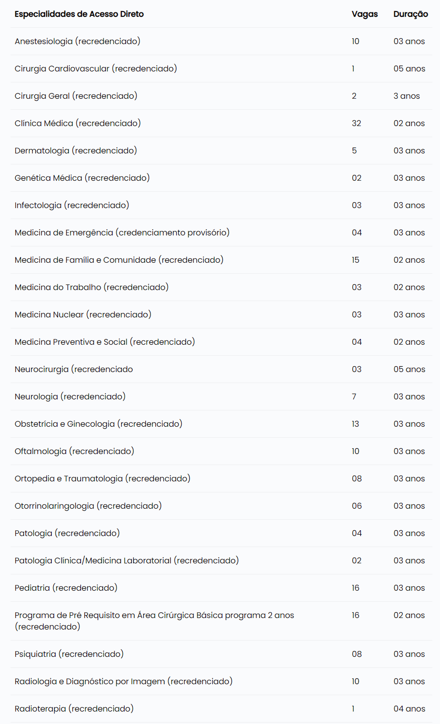Click the Clínica Médica vacancies value 32

357,123
